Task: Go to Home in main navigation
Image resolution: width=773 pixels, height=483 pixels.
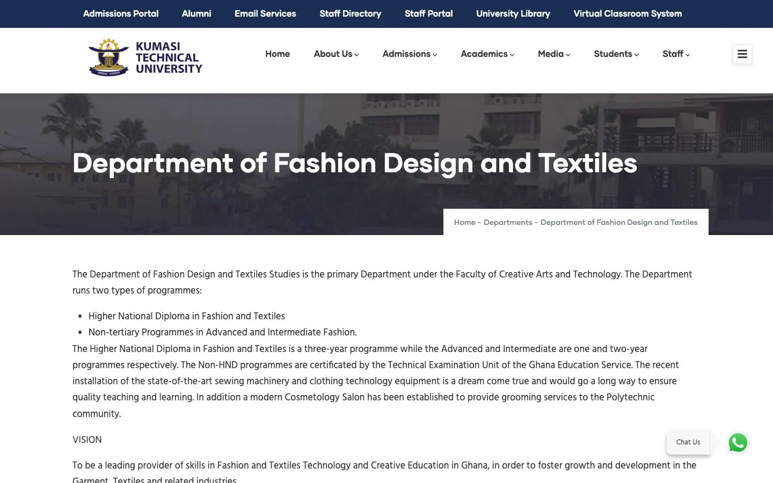Action: click(x=278, y=54)
